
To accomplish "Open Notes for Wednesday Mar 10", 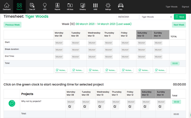I will click(94, 70).
